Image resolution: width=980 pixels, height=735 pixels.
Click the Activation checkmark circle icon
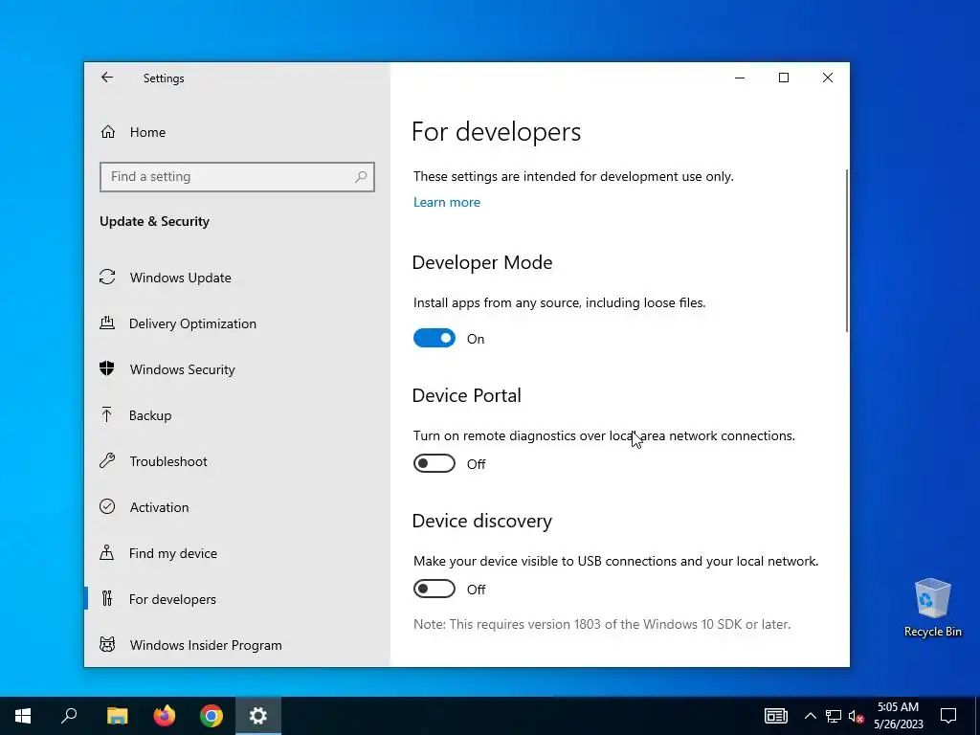[x=107, y=506]
